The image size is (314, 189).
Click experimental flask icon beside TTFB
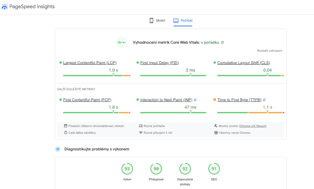coord(264,100)
